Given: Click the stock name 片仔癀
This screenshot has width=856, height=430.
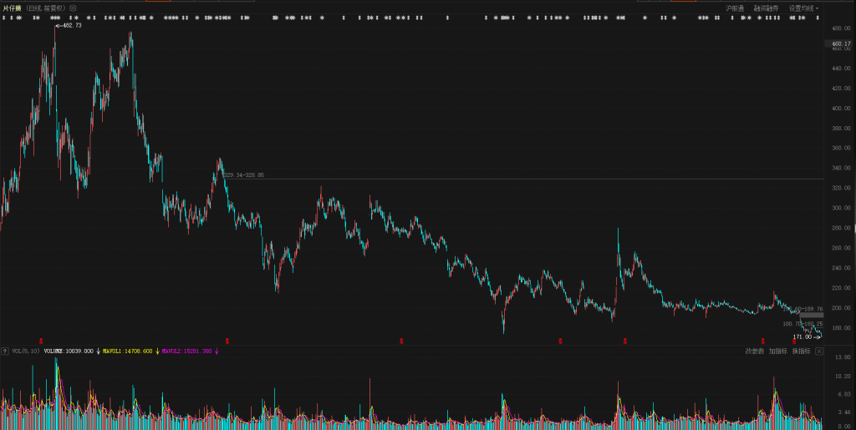Looking at the screenshot, I should (12, 8).
